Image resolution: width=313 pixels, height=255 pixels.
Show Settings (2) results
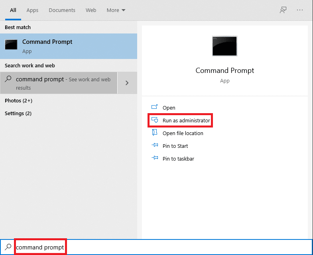click(18, 114)
